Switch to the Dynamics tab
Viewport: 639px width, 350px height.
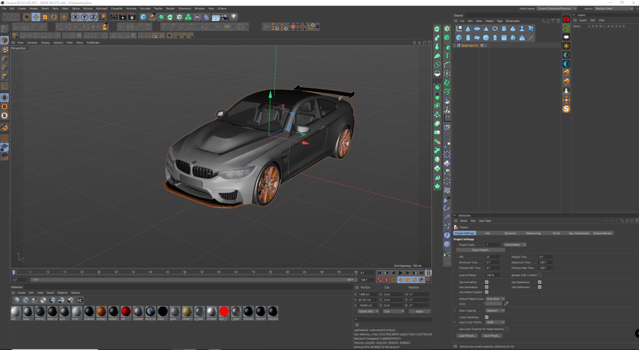[510, 233]
